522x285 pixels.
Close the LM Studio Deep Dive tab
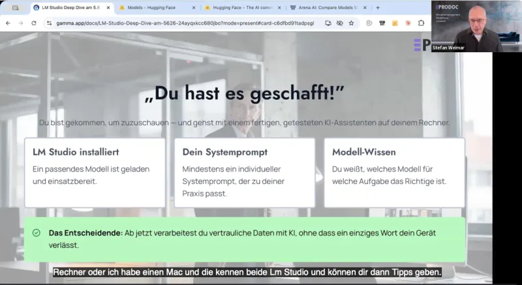click(x=108, y=8)
